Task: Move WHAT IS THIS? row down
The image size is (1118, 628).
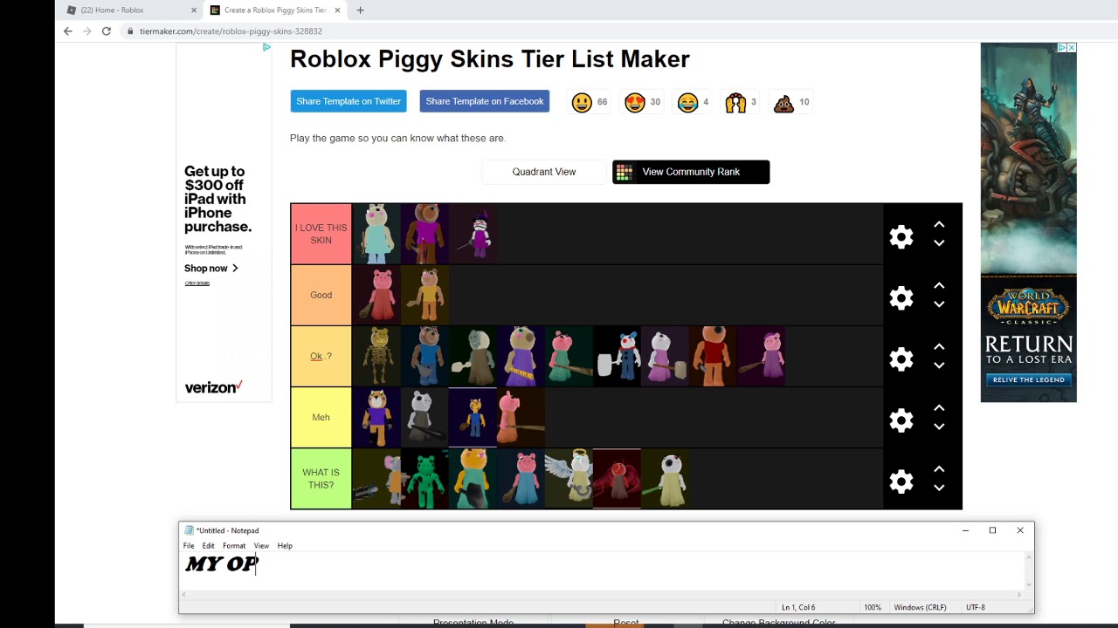Action: [939, 488]
